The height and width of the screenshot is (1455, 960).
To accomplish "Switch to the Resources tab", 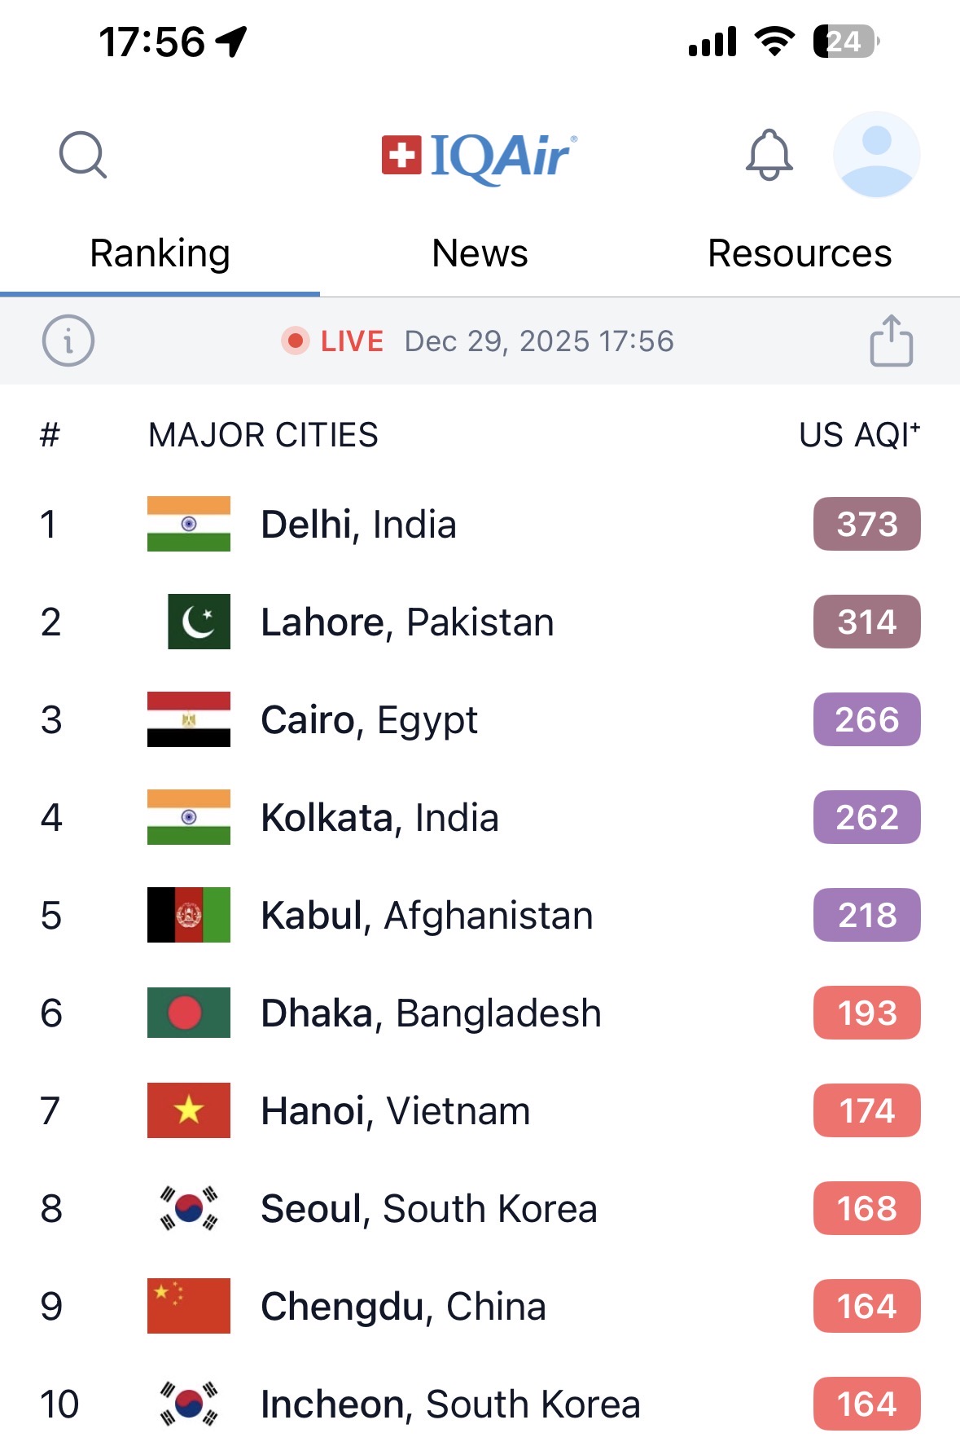I will [800, 253].
